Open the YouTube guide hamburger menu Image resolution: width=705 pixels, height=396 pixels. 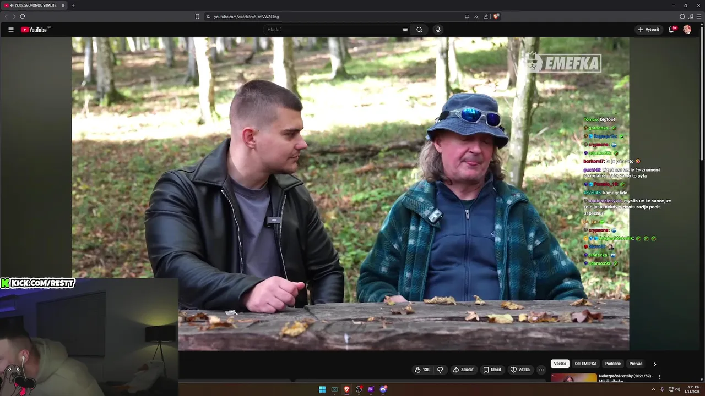tap(11, 30)
